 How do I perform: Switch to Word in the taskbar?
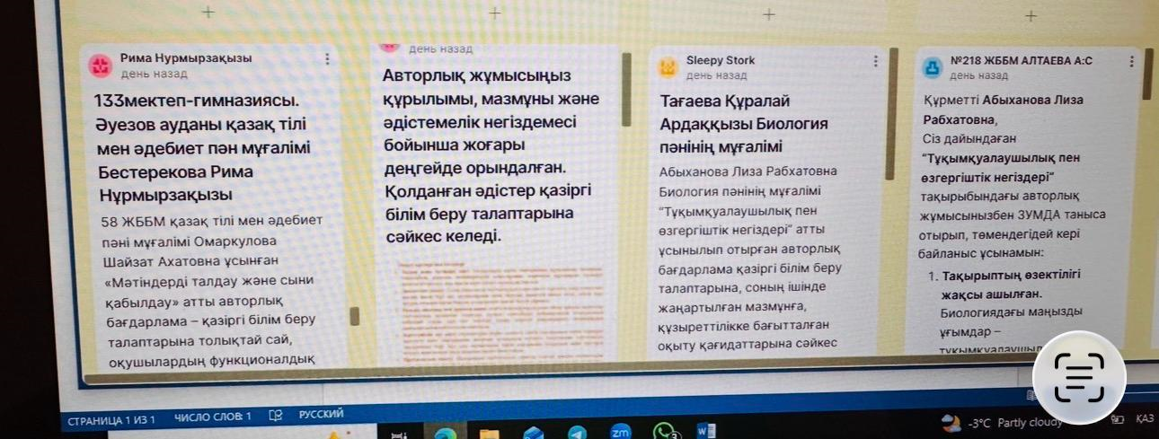tap(706, 433)
